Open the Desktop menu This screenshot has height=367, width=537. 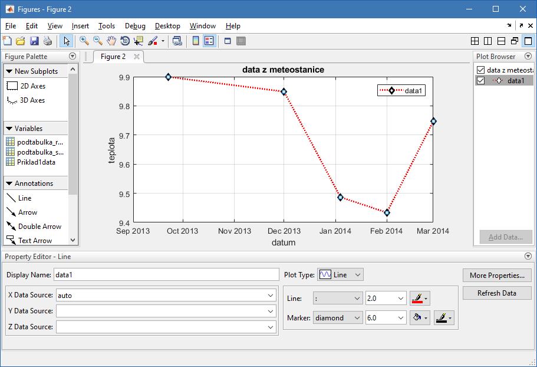pyautogui.click(x=167, y=26)
